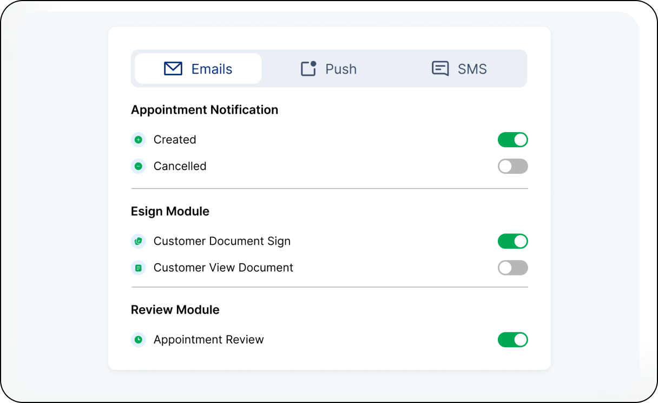Click the green minus icon beside Cancelled
Image resolution: width=658 pixels, height=403 pixels.
tap(139, 166)
